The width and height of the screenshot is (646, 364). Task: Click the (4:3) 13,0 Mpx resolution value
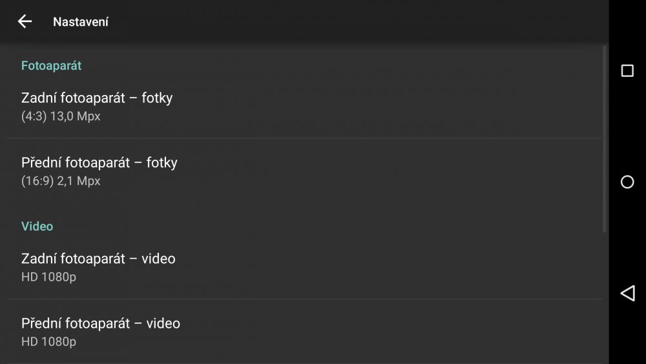pos(61,117)
